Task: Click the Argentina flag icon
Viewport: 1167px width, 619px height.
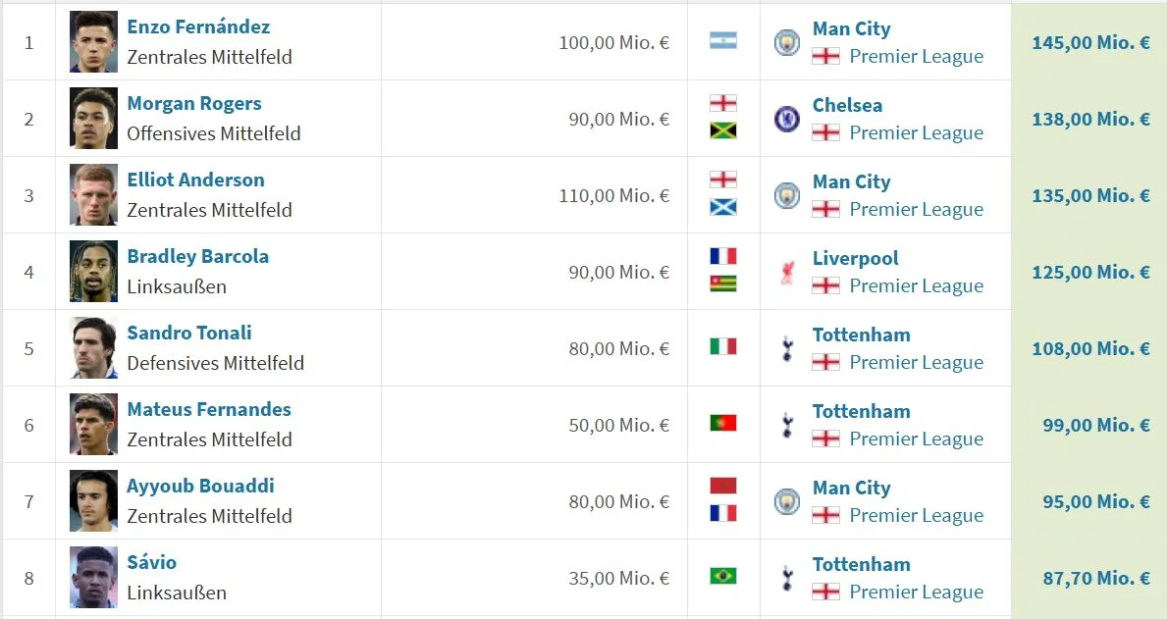Action: click(x=722, y=41)
